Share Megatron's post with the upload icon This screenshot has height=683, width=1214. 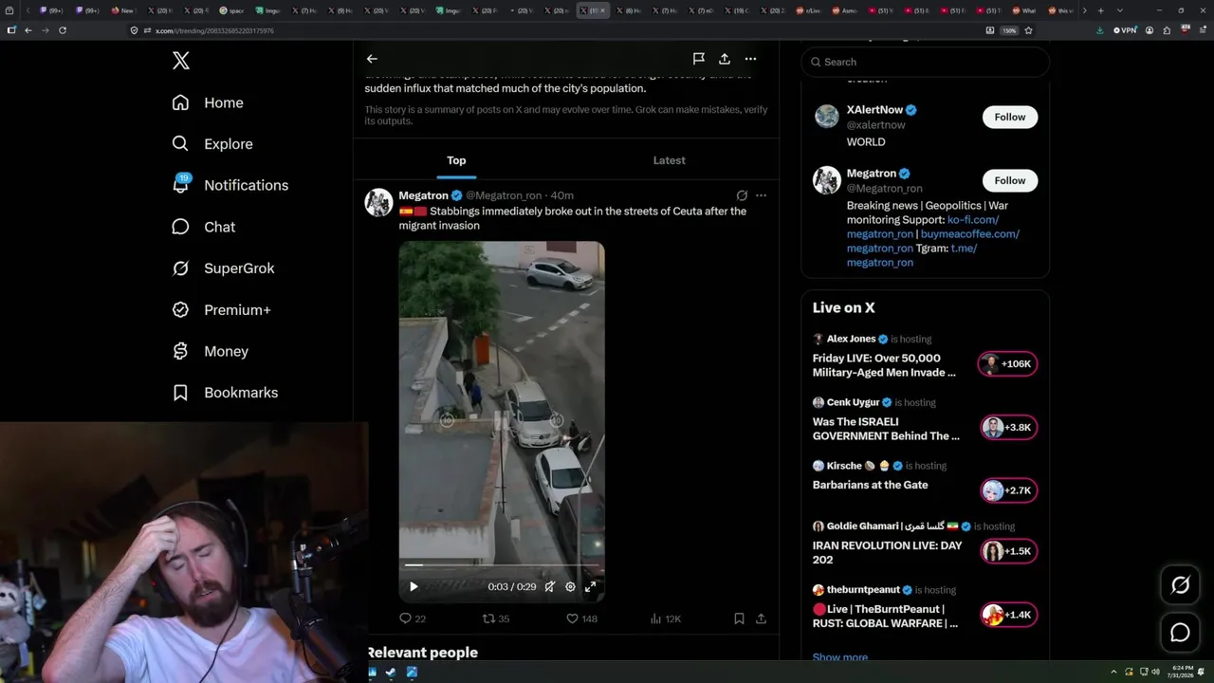point(761,618)
